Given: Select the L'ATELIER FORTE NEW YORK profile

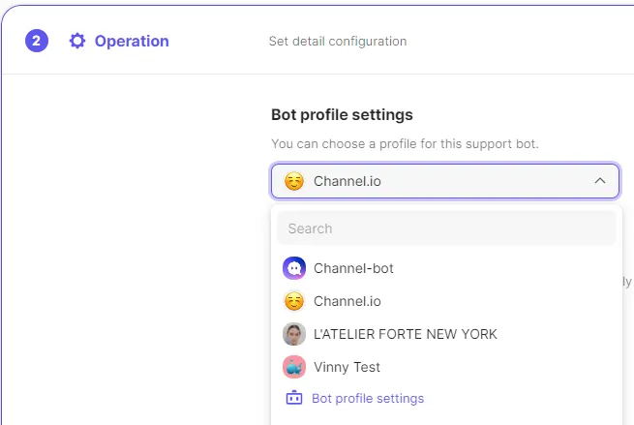Looking at the screenshot, I should click(406, 334).
